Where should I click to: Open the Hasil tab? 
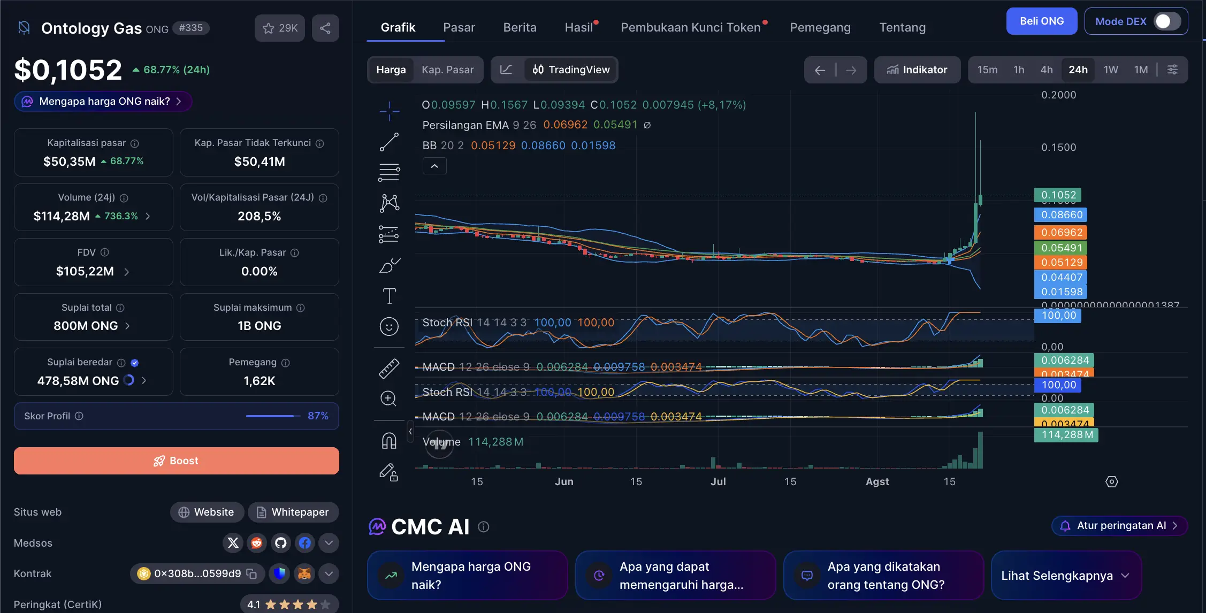[x=579, y=27]
